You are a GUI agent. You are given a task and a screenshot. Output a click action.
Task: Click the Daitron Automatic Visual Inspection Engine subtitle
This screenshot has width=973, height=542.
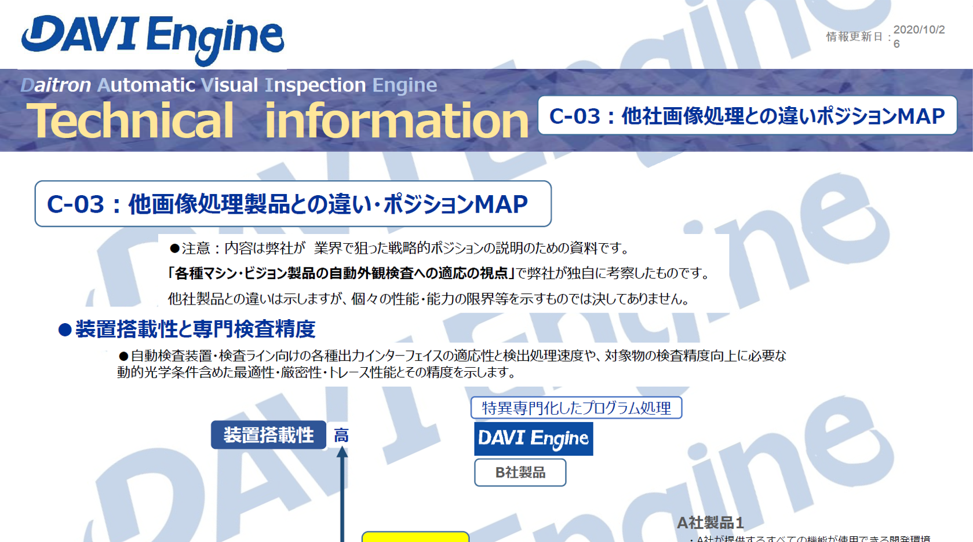[228, 85]
